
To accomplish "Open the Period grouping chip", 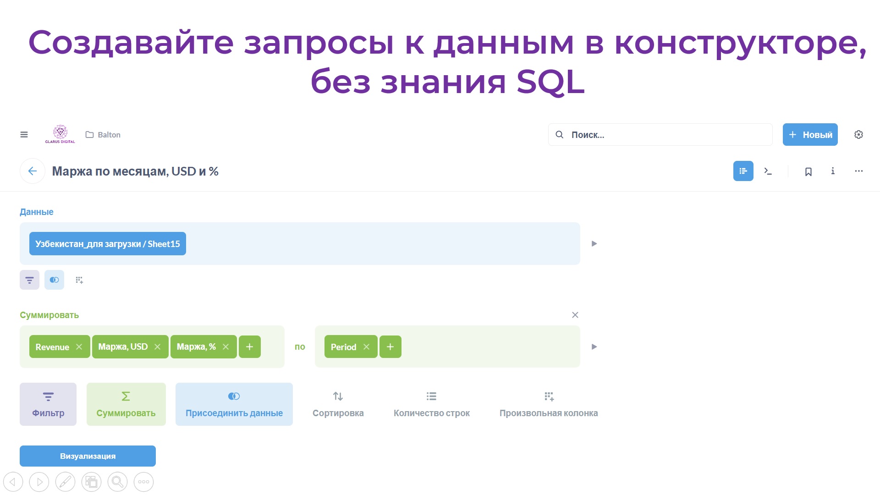I will (343, 347).
